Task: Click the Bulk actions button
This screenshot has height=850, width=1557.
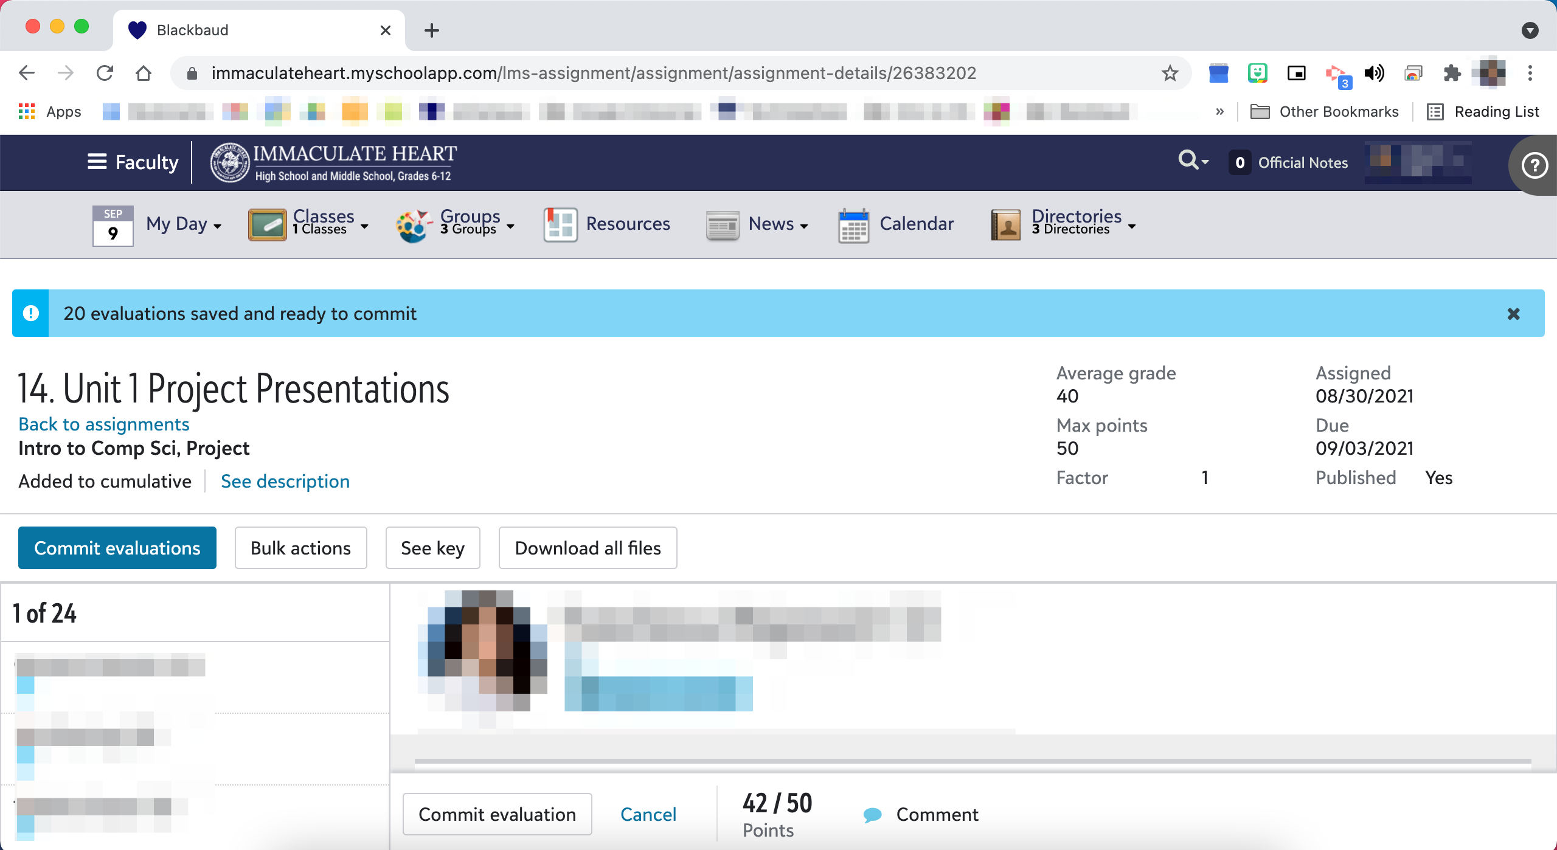Action: [x=300, y=548]
